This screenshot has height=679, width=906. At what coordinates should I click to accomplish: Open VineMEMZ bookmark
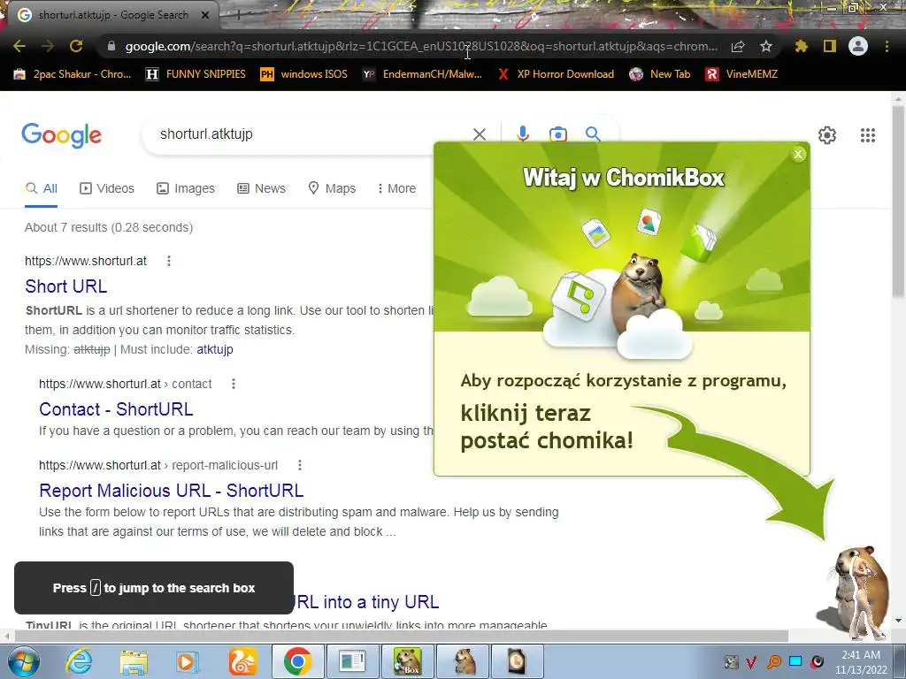(742, 74)
